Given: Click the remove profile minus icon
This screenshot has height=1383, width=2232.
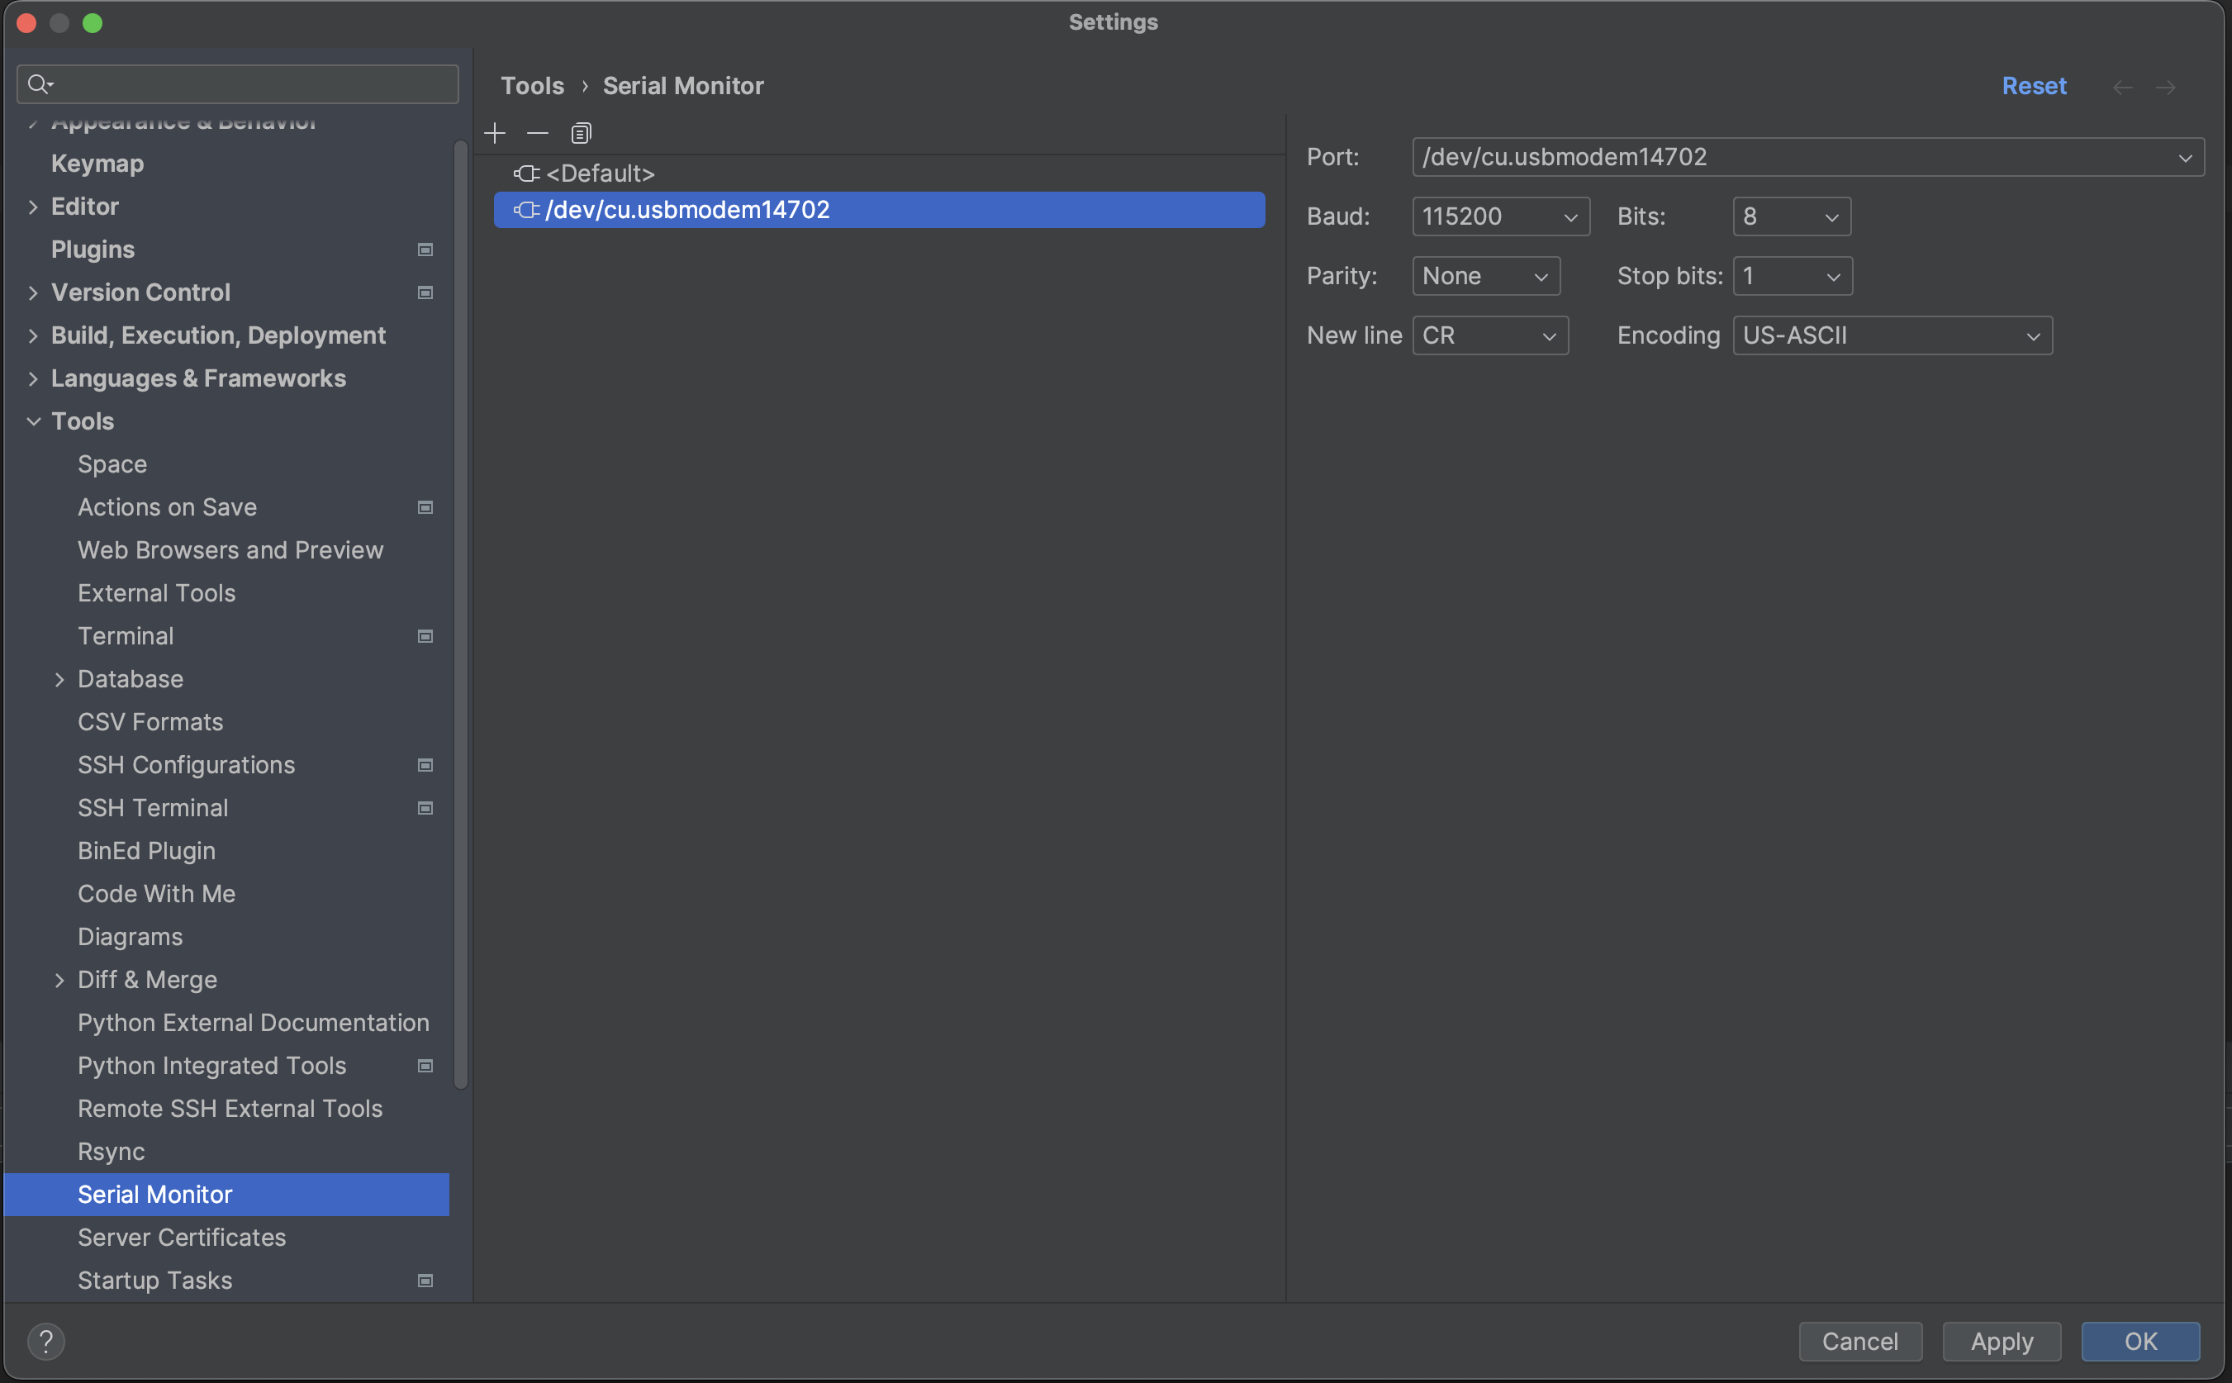Looking at the screenshot, I should point(538,134).
